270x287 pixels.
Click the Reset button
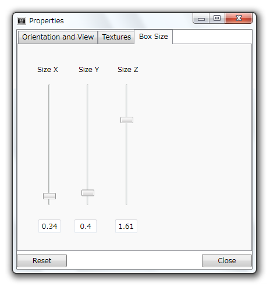pyautogui.click(x=42, y=261)
